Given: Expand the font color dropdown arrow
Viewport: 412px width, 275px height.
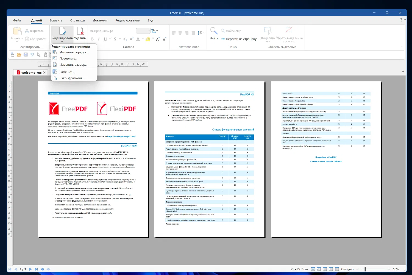Looking at the screenshot, I should 143,39.
